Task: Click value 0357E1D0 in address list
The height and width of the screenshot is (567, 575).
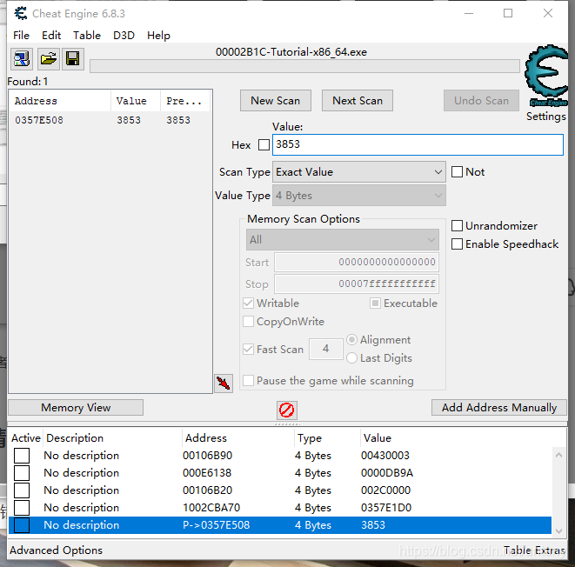Action: point(386,508)
